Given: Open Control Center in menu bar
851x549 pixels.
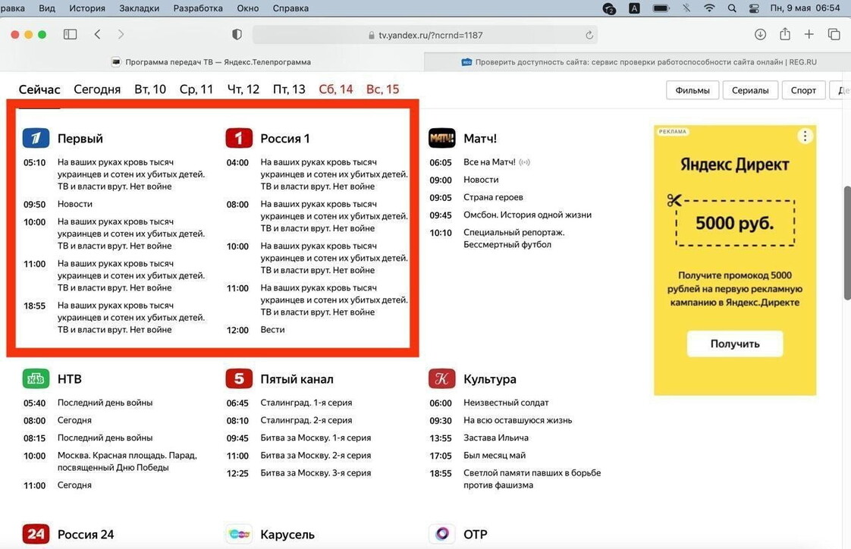Looking at the screenshot, I should click(754, 8).
